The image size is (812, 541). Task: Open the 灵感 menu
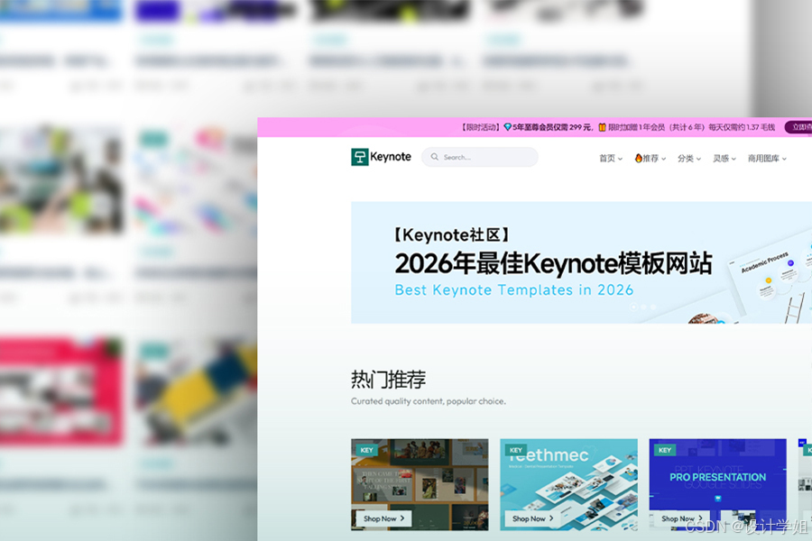(x=724, y=159)
